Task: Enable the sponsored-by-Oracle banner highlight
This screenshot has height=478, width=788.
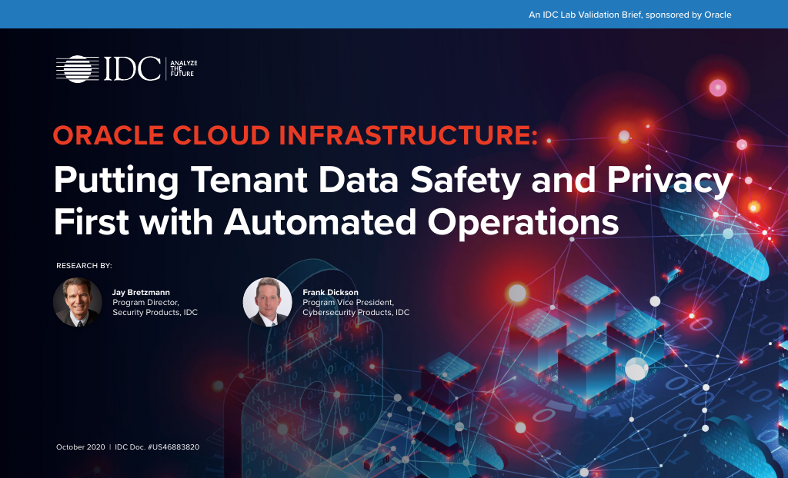Action: click(629, 14)
